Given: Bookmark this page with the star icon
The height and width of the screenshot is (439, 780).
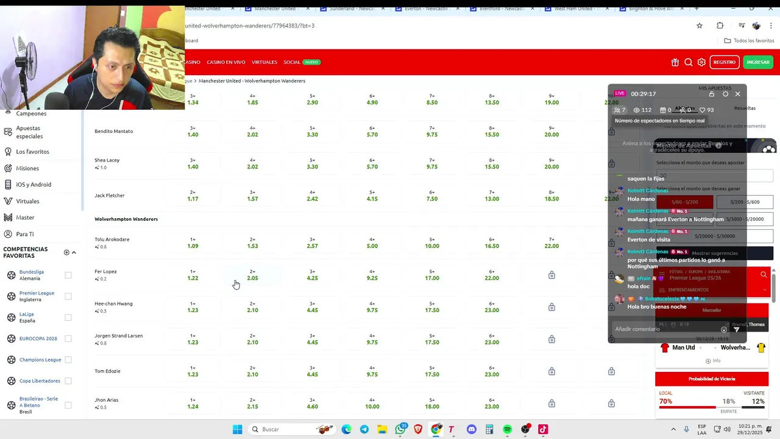Looking at the screenshot, I should (700, 26).
